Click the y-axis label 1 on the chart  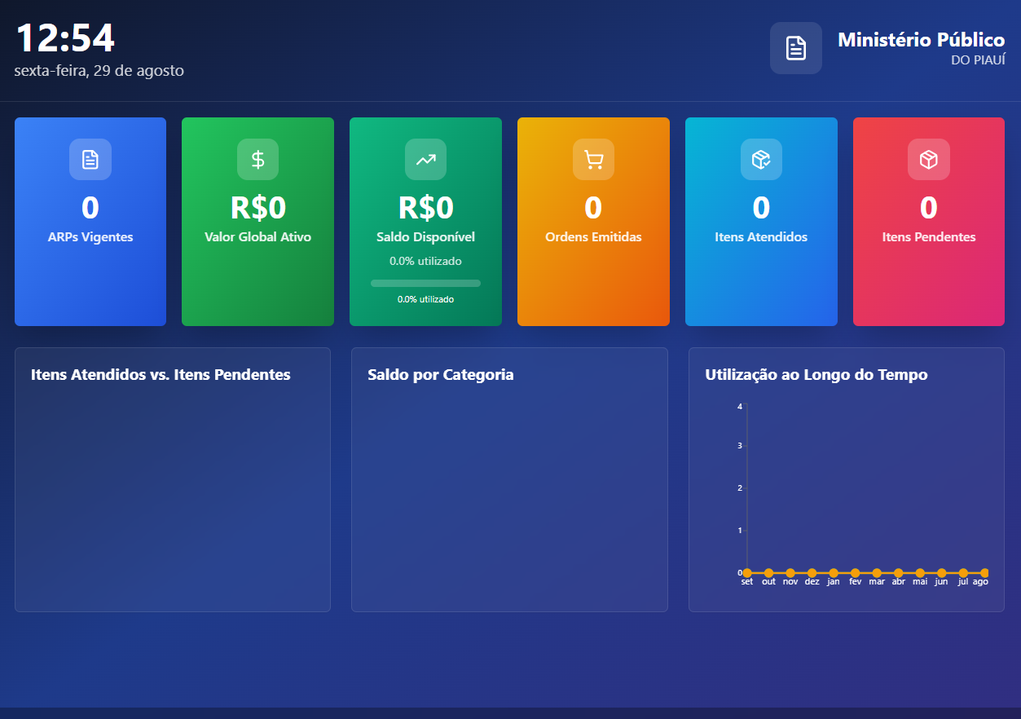740,531
